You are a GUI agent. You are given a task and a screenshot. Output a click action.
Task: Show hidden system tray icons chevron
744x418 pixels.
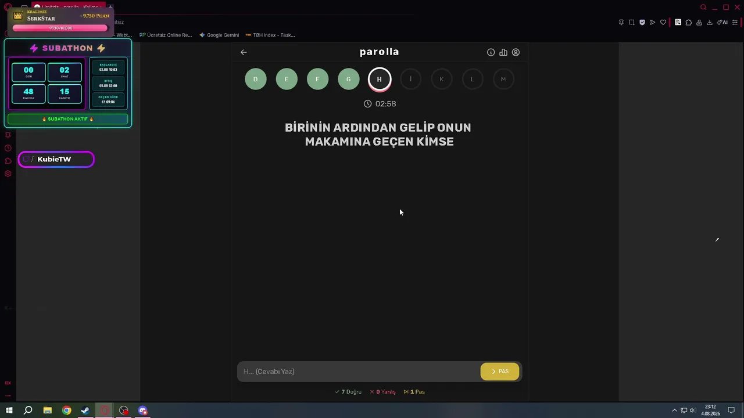point(674,410)
